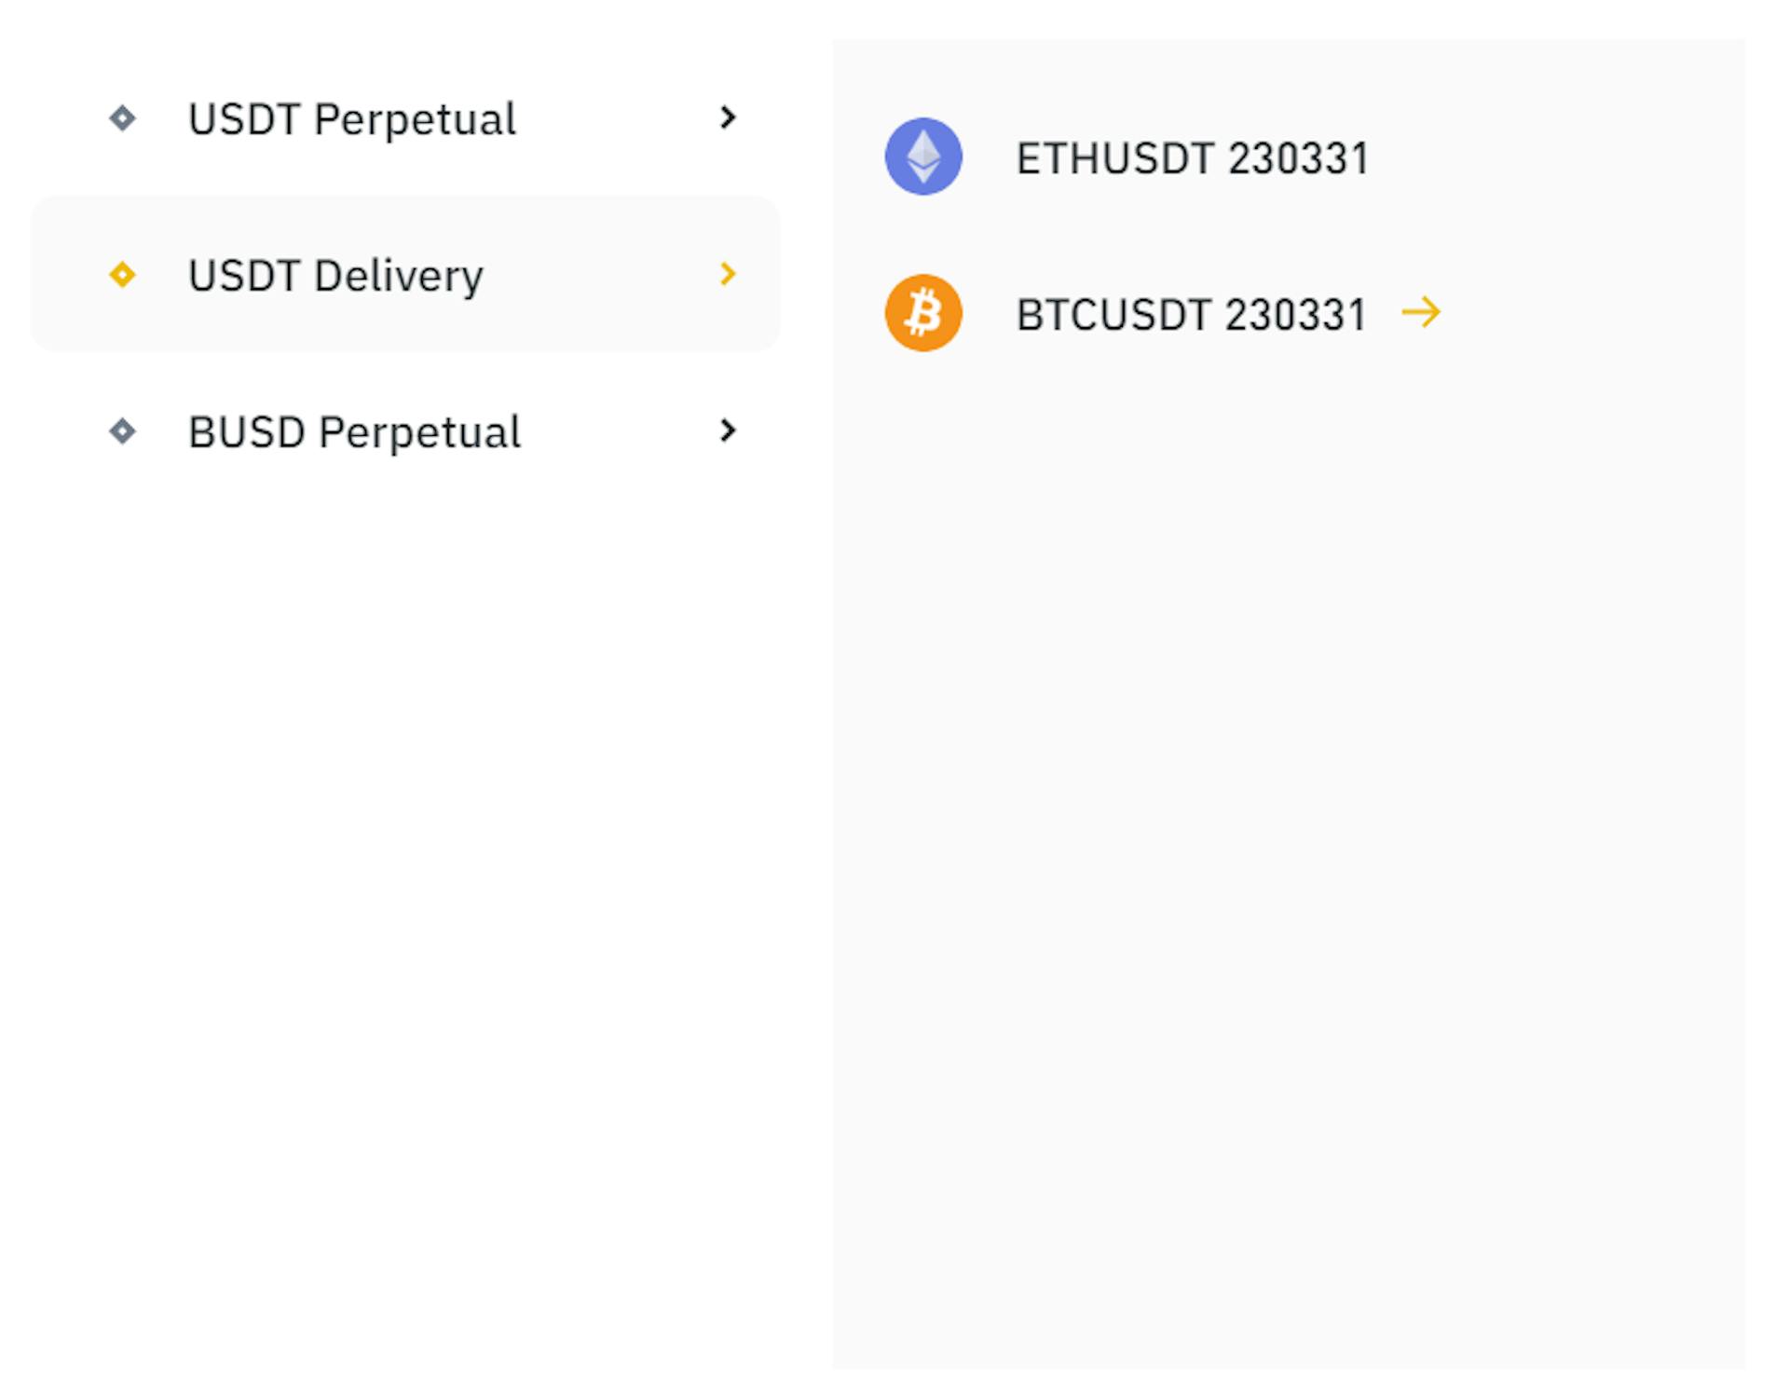Open the BUSD Perpetual menu item
The width and height of the screenshot is (1789, 1378).
click(x=354, y=432)
